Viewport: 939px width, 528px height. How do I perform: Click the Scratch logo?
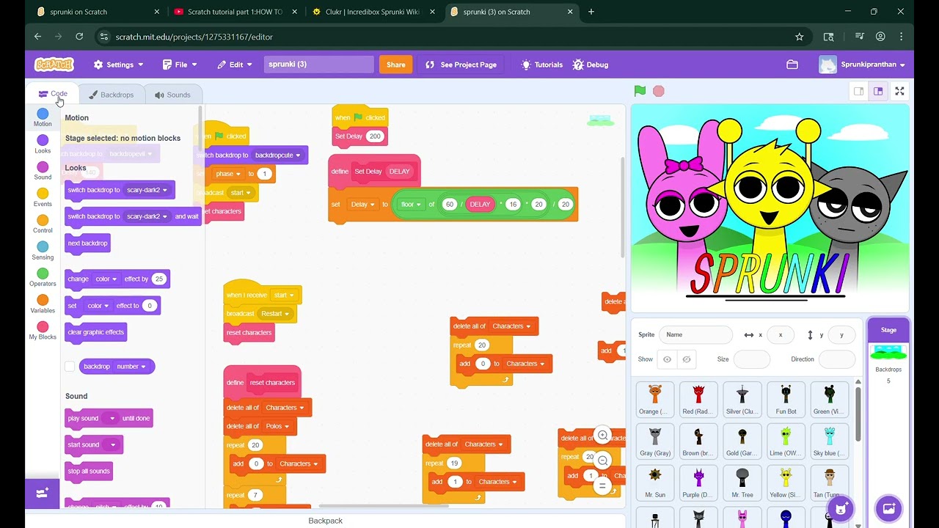pos(54,65)
